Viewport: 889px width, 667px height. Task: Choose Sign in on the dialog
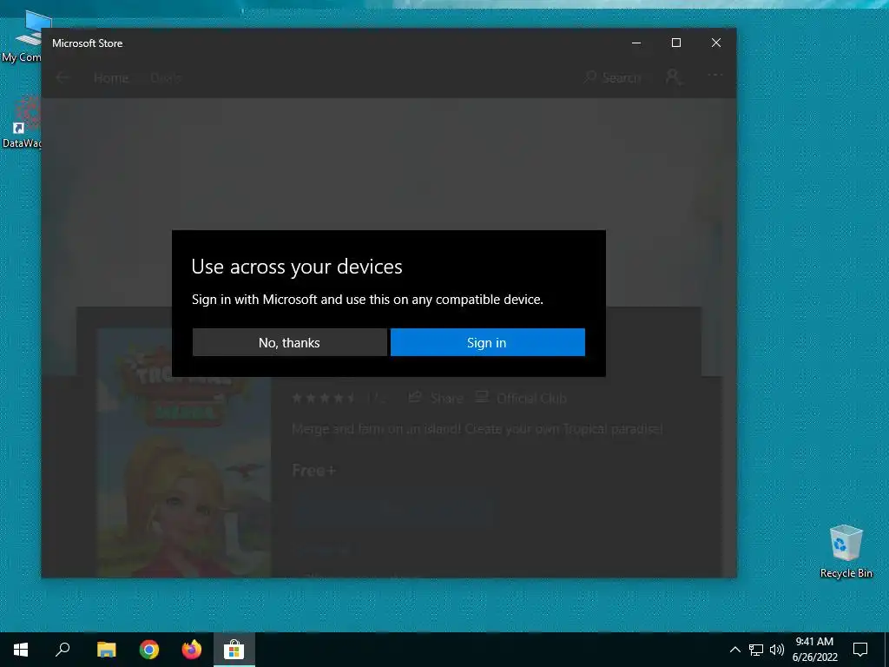(x=488, y=342)
